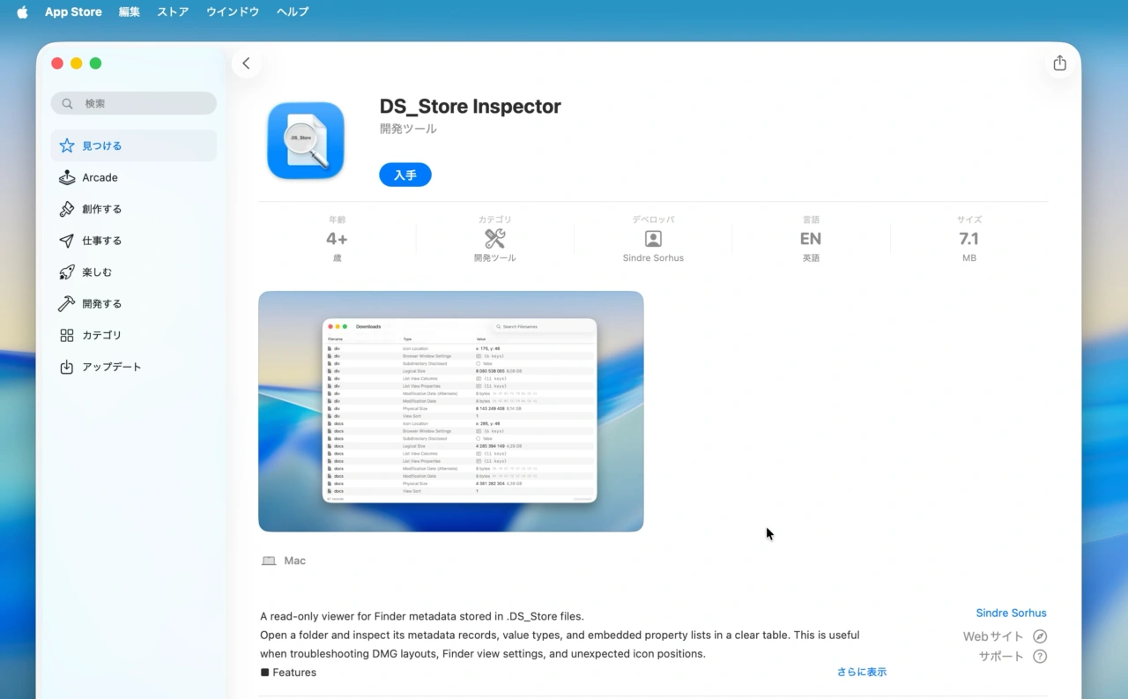Click the Sindre Sorhus developer icon

click(653, 238)
